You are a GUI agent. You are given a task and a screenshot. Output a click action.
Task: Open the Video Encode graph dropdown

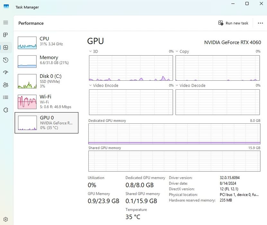(91, 85)
